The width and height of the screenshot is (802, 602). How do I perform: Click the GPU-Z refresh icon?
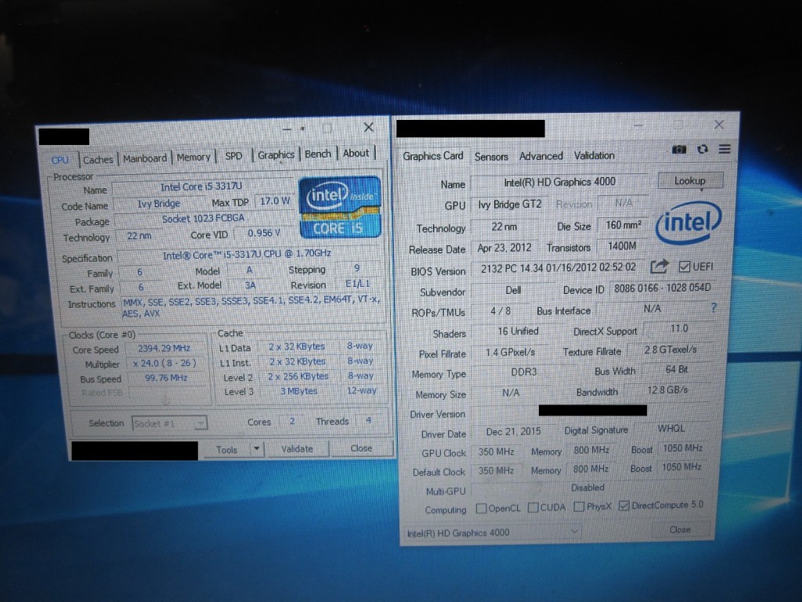coord(703,149)
